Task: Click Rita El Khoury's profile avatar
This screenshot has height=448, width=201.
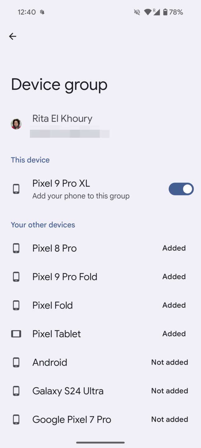Action: (16, 124)
